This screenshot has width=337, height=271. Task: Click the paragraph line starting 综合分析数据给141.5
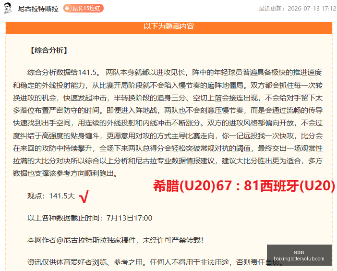pos(175,73)
